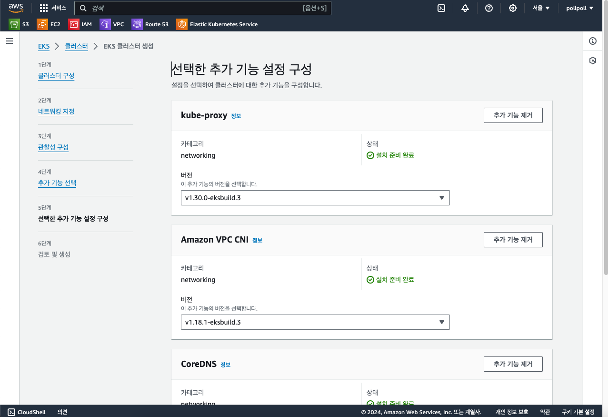Open the kube-proxy 정보 link
The image size is (608, 417).
click(236, 116)
